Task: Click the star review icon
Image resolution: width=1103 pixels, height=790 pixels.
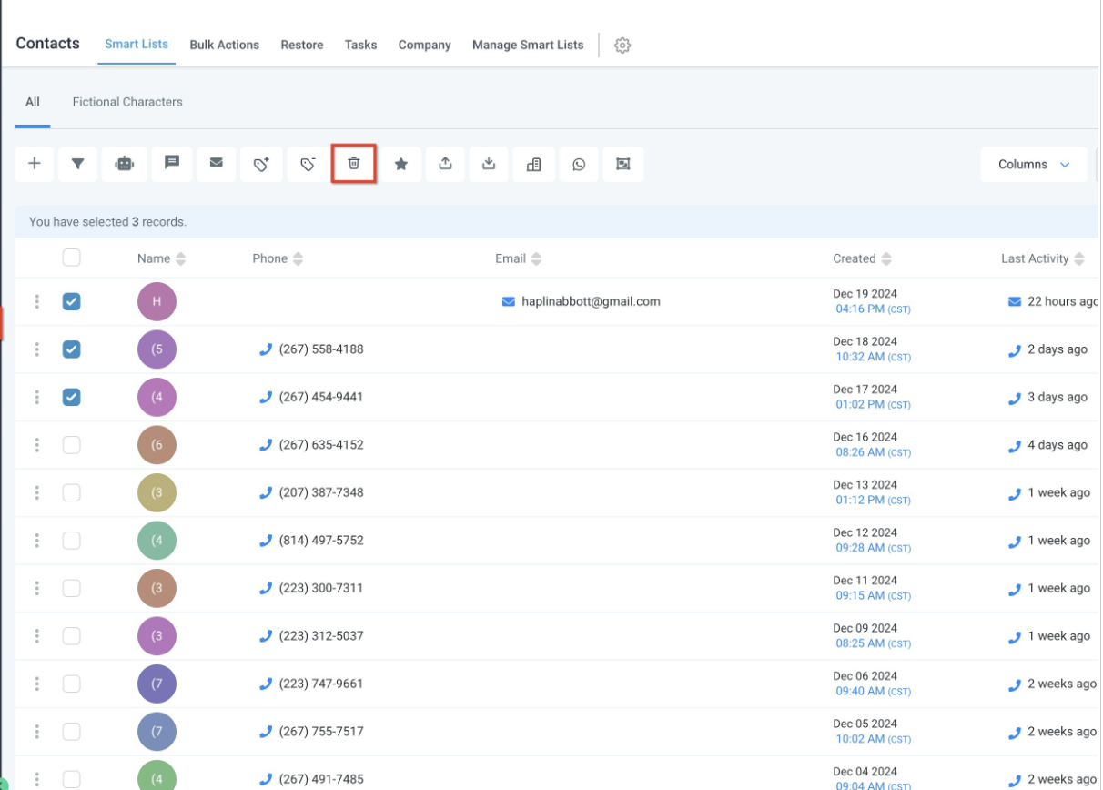Action: pyautogui.click(x=400, y=164)
